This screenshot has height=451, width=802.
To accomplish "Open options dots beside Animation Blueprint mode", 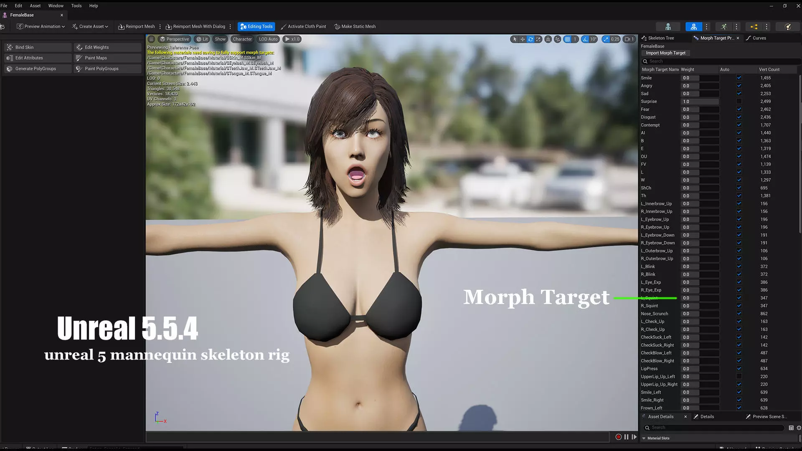I will [x=767, y=26].
